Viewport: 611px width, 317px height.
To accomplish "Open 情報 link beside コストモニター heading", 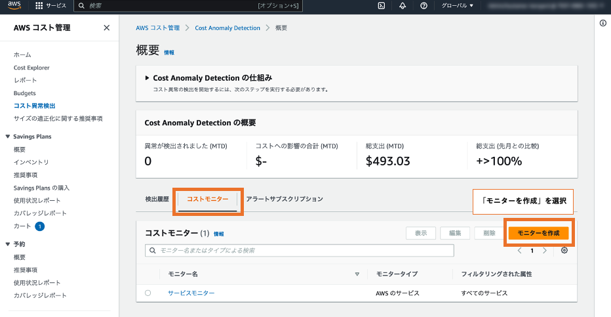I will 218,234.
